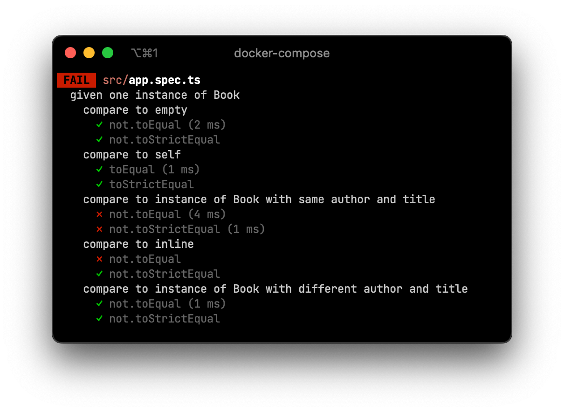Click the docker-compose window title
564x412 pixels.
click(282, 54)
